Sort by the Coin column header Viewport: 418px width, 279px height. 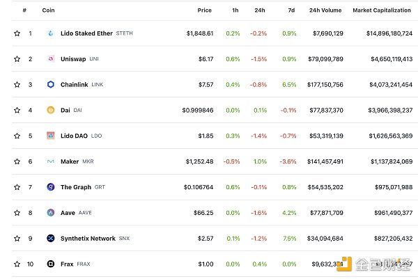click(48, 10)
